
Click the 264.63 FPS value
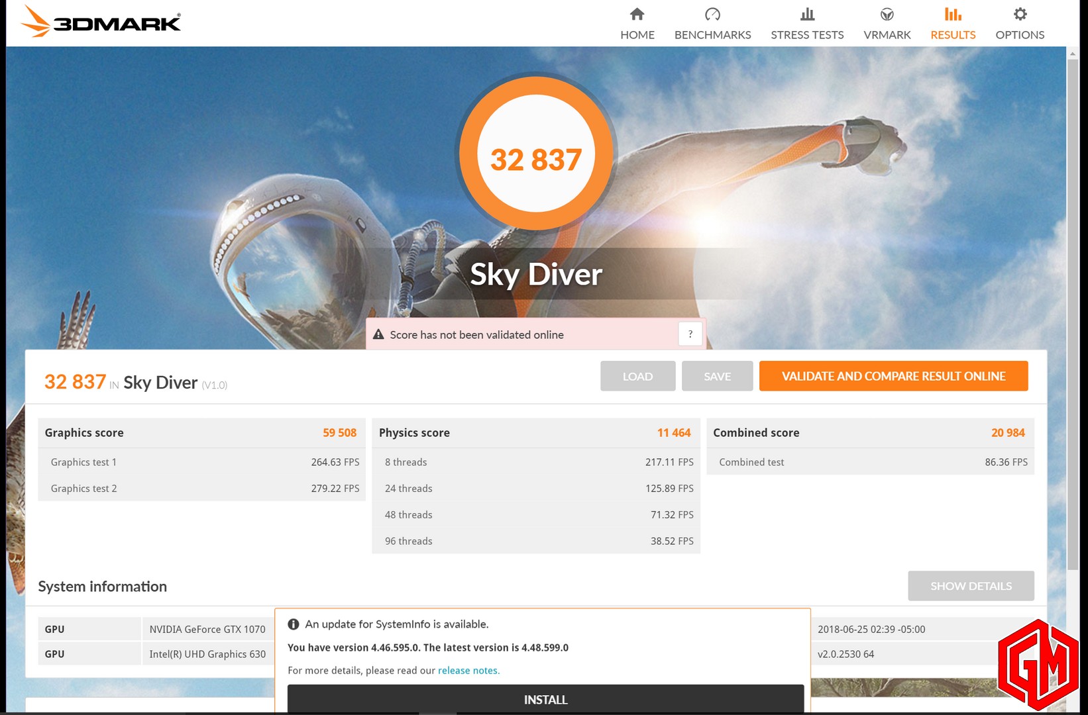335,462
